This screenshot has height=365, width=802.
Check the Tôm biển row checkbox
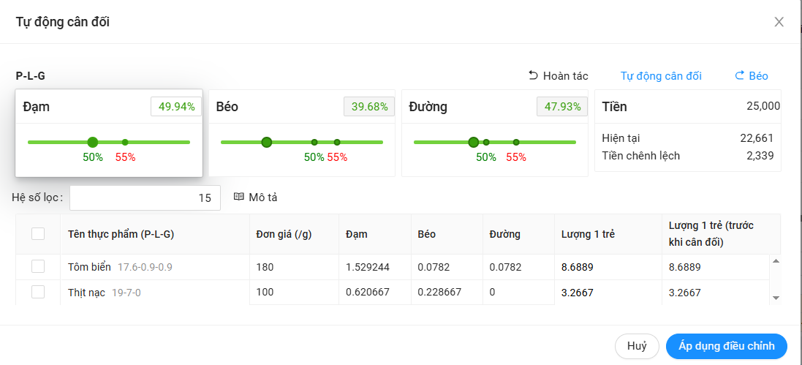(38, 267)
